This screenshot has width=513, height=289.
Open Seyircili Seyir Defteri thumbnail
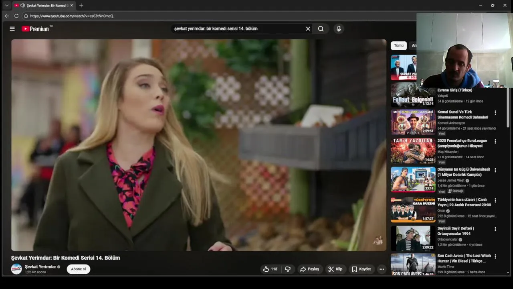click(x=413, y=238)
